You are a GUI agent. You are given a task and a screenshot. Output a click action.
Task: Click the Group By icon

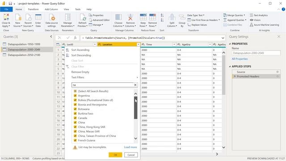tap(182, 17)
